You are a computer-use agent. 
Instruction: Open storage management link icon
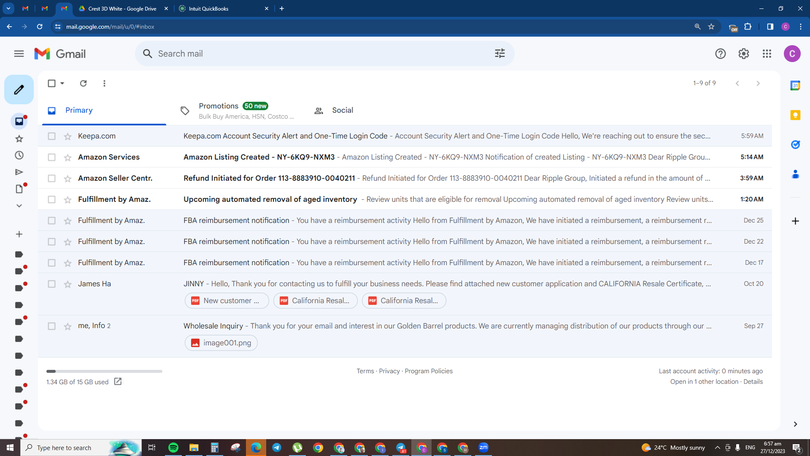[118, 382]
